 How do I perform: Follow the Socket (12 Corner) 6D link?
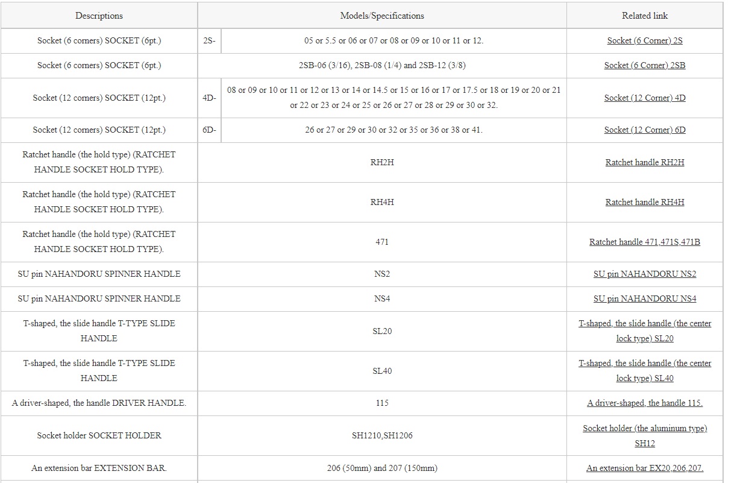645,130
